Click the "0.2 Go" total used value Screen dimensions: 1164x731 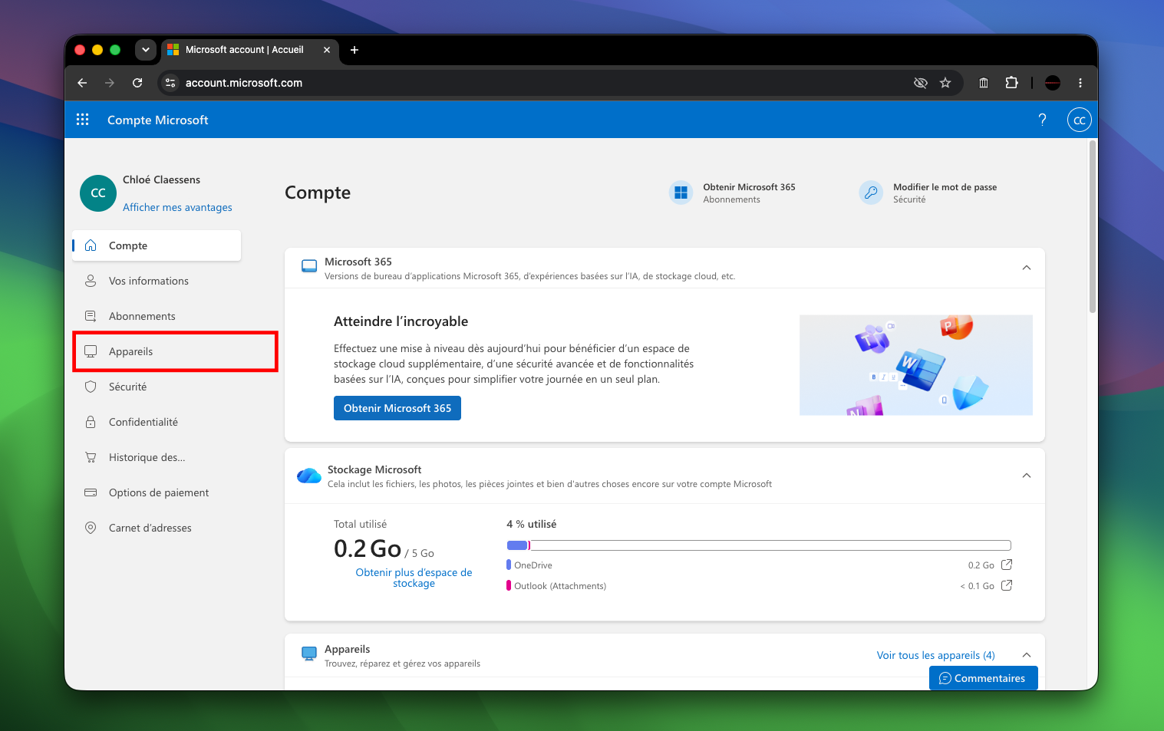tap(368, 548)
